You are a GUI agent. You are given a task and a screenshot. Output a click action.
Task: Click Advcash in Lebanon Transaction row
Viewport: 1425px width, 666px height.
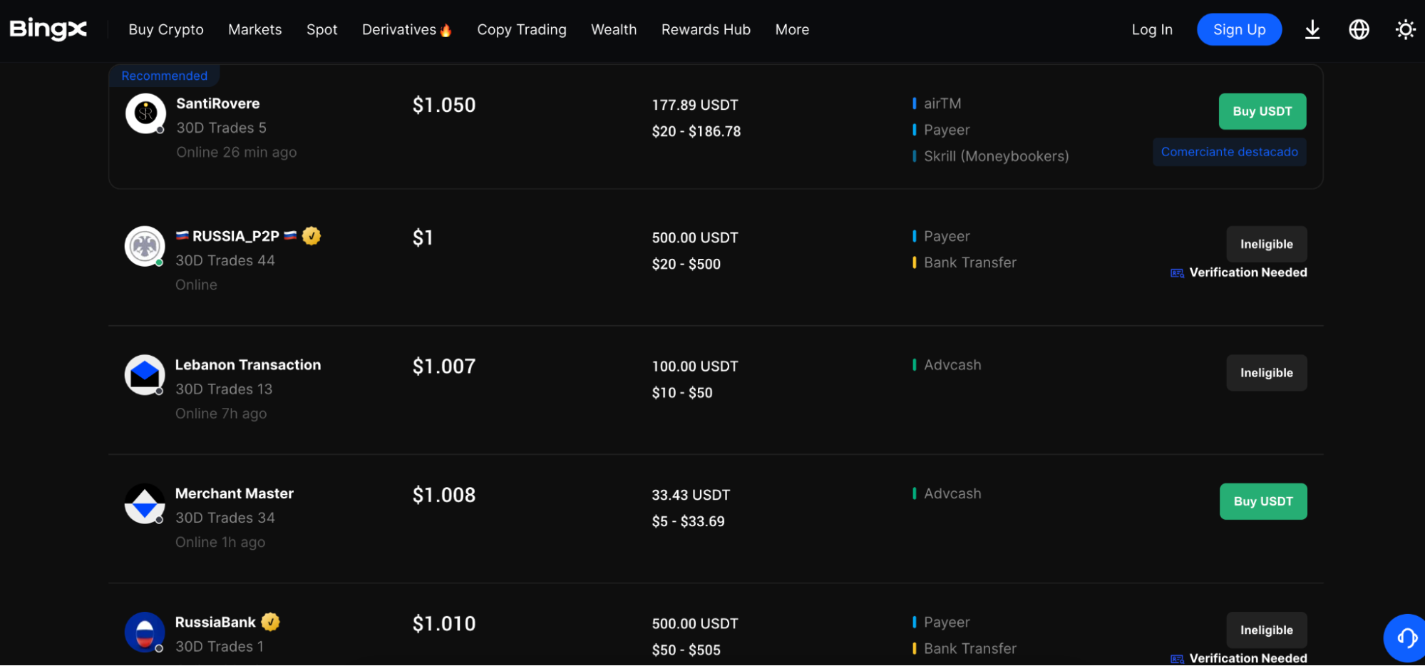(x=952, y=365)
